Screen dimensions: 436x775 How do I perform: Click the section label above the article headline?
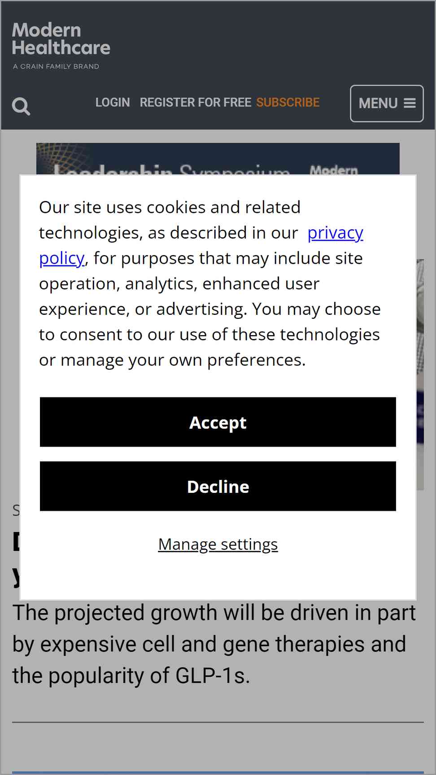(16, 510)
